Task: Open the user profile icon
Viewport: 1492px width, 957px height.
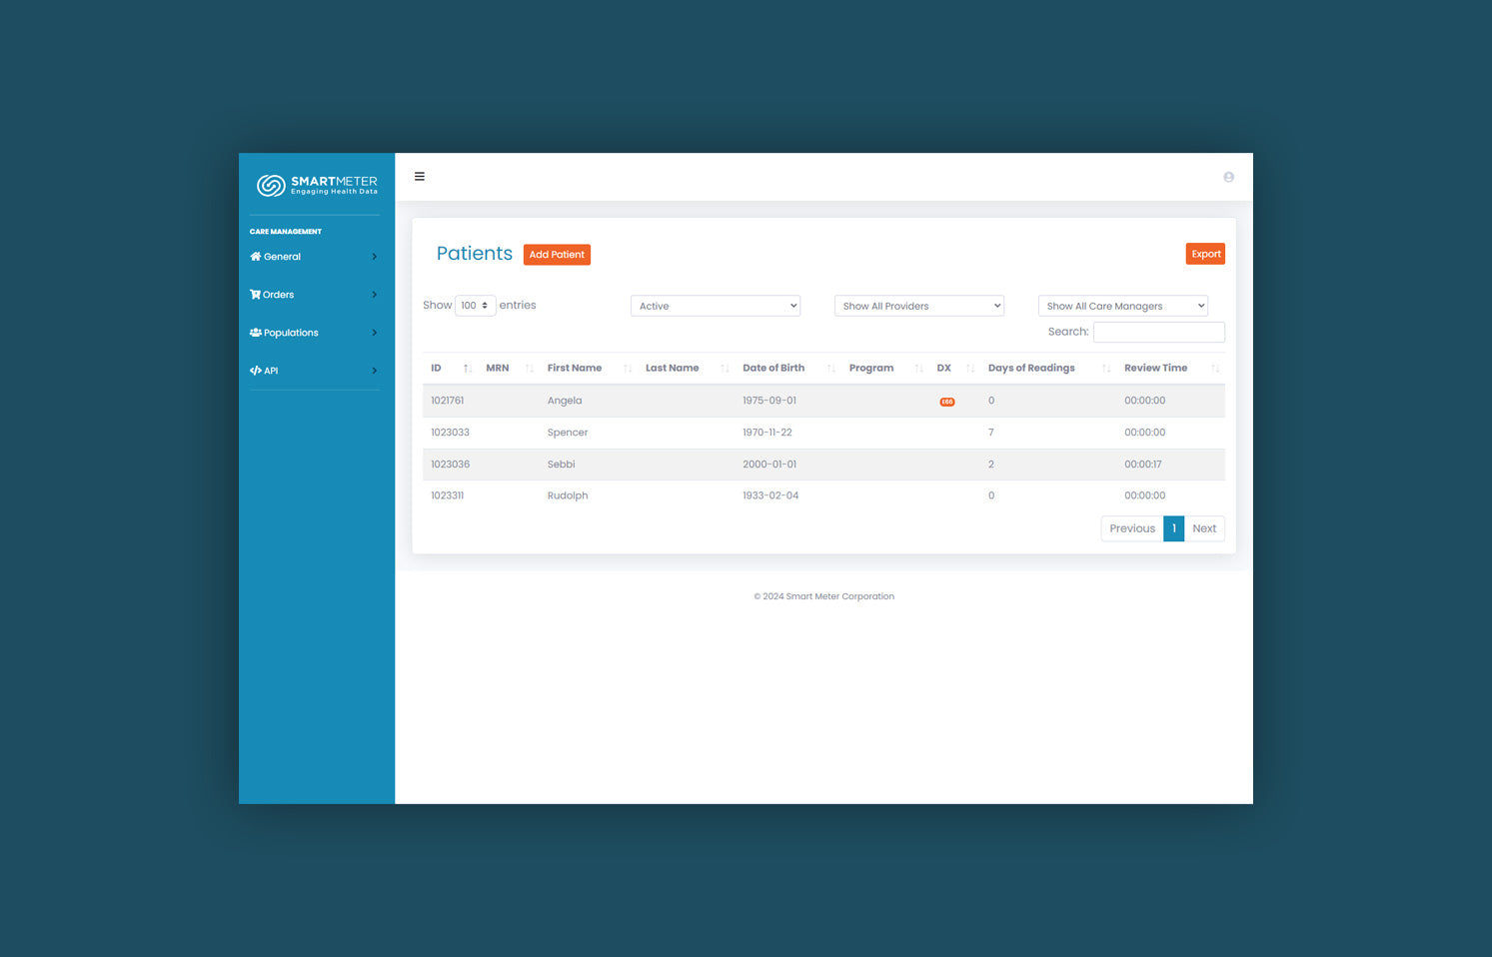Action: [1228, 177]
